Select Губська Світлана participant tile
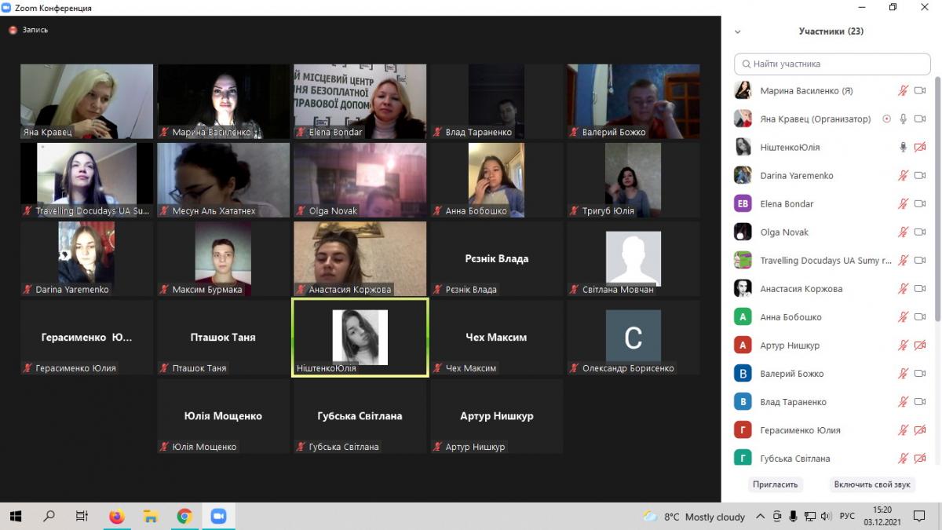Screen dimensions: 942x530 click(x=360, y=416)
